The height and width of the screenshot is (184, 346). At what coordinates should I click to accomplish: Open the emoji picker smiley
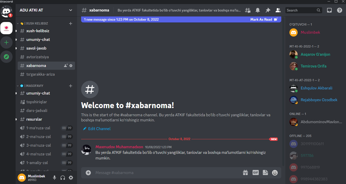[x=275, y=173]
